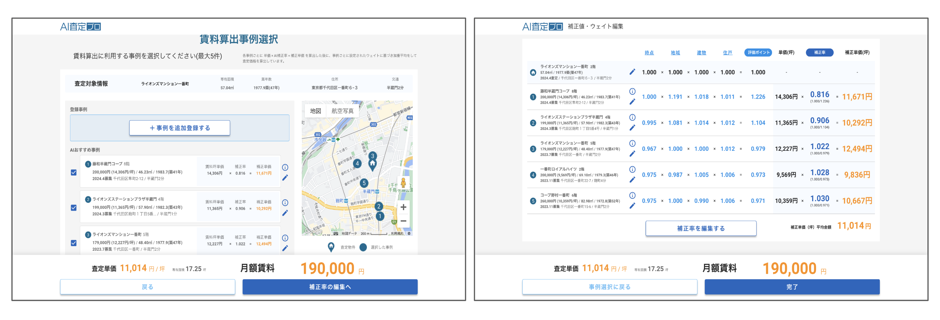Open info icon for 一番町ロイアルハイツ 2階
Screen dimensions: 940x320
click(x=632, y=169)
